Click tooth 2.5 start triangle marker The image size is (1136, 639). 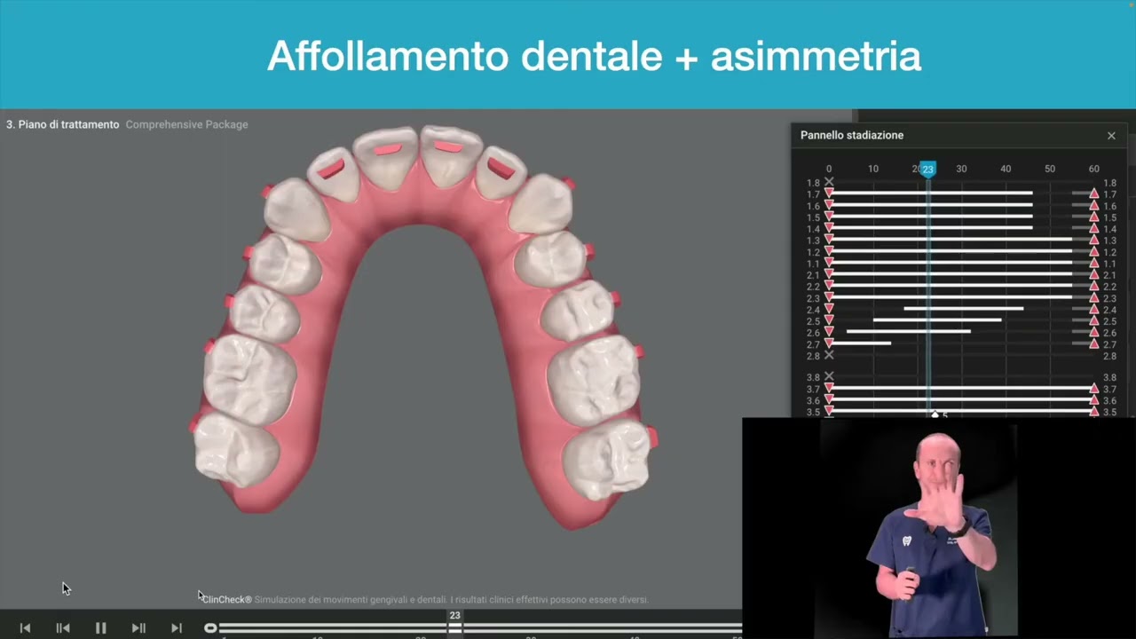point(829,319)
